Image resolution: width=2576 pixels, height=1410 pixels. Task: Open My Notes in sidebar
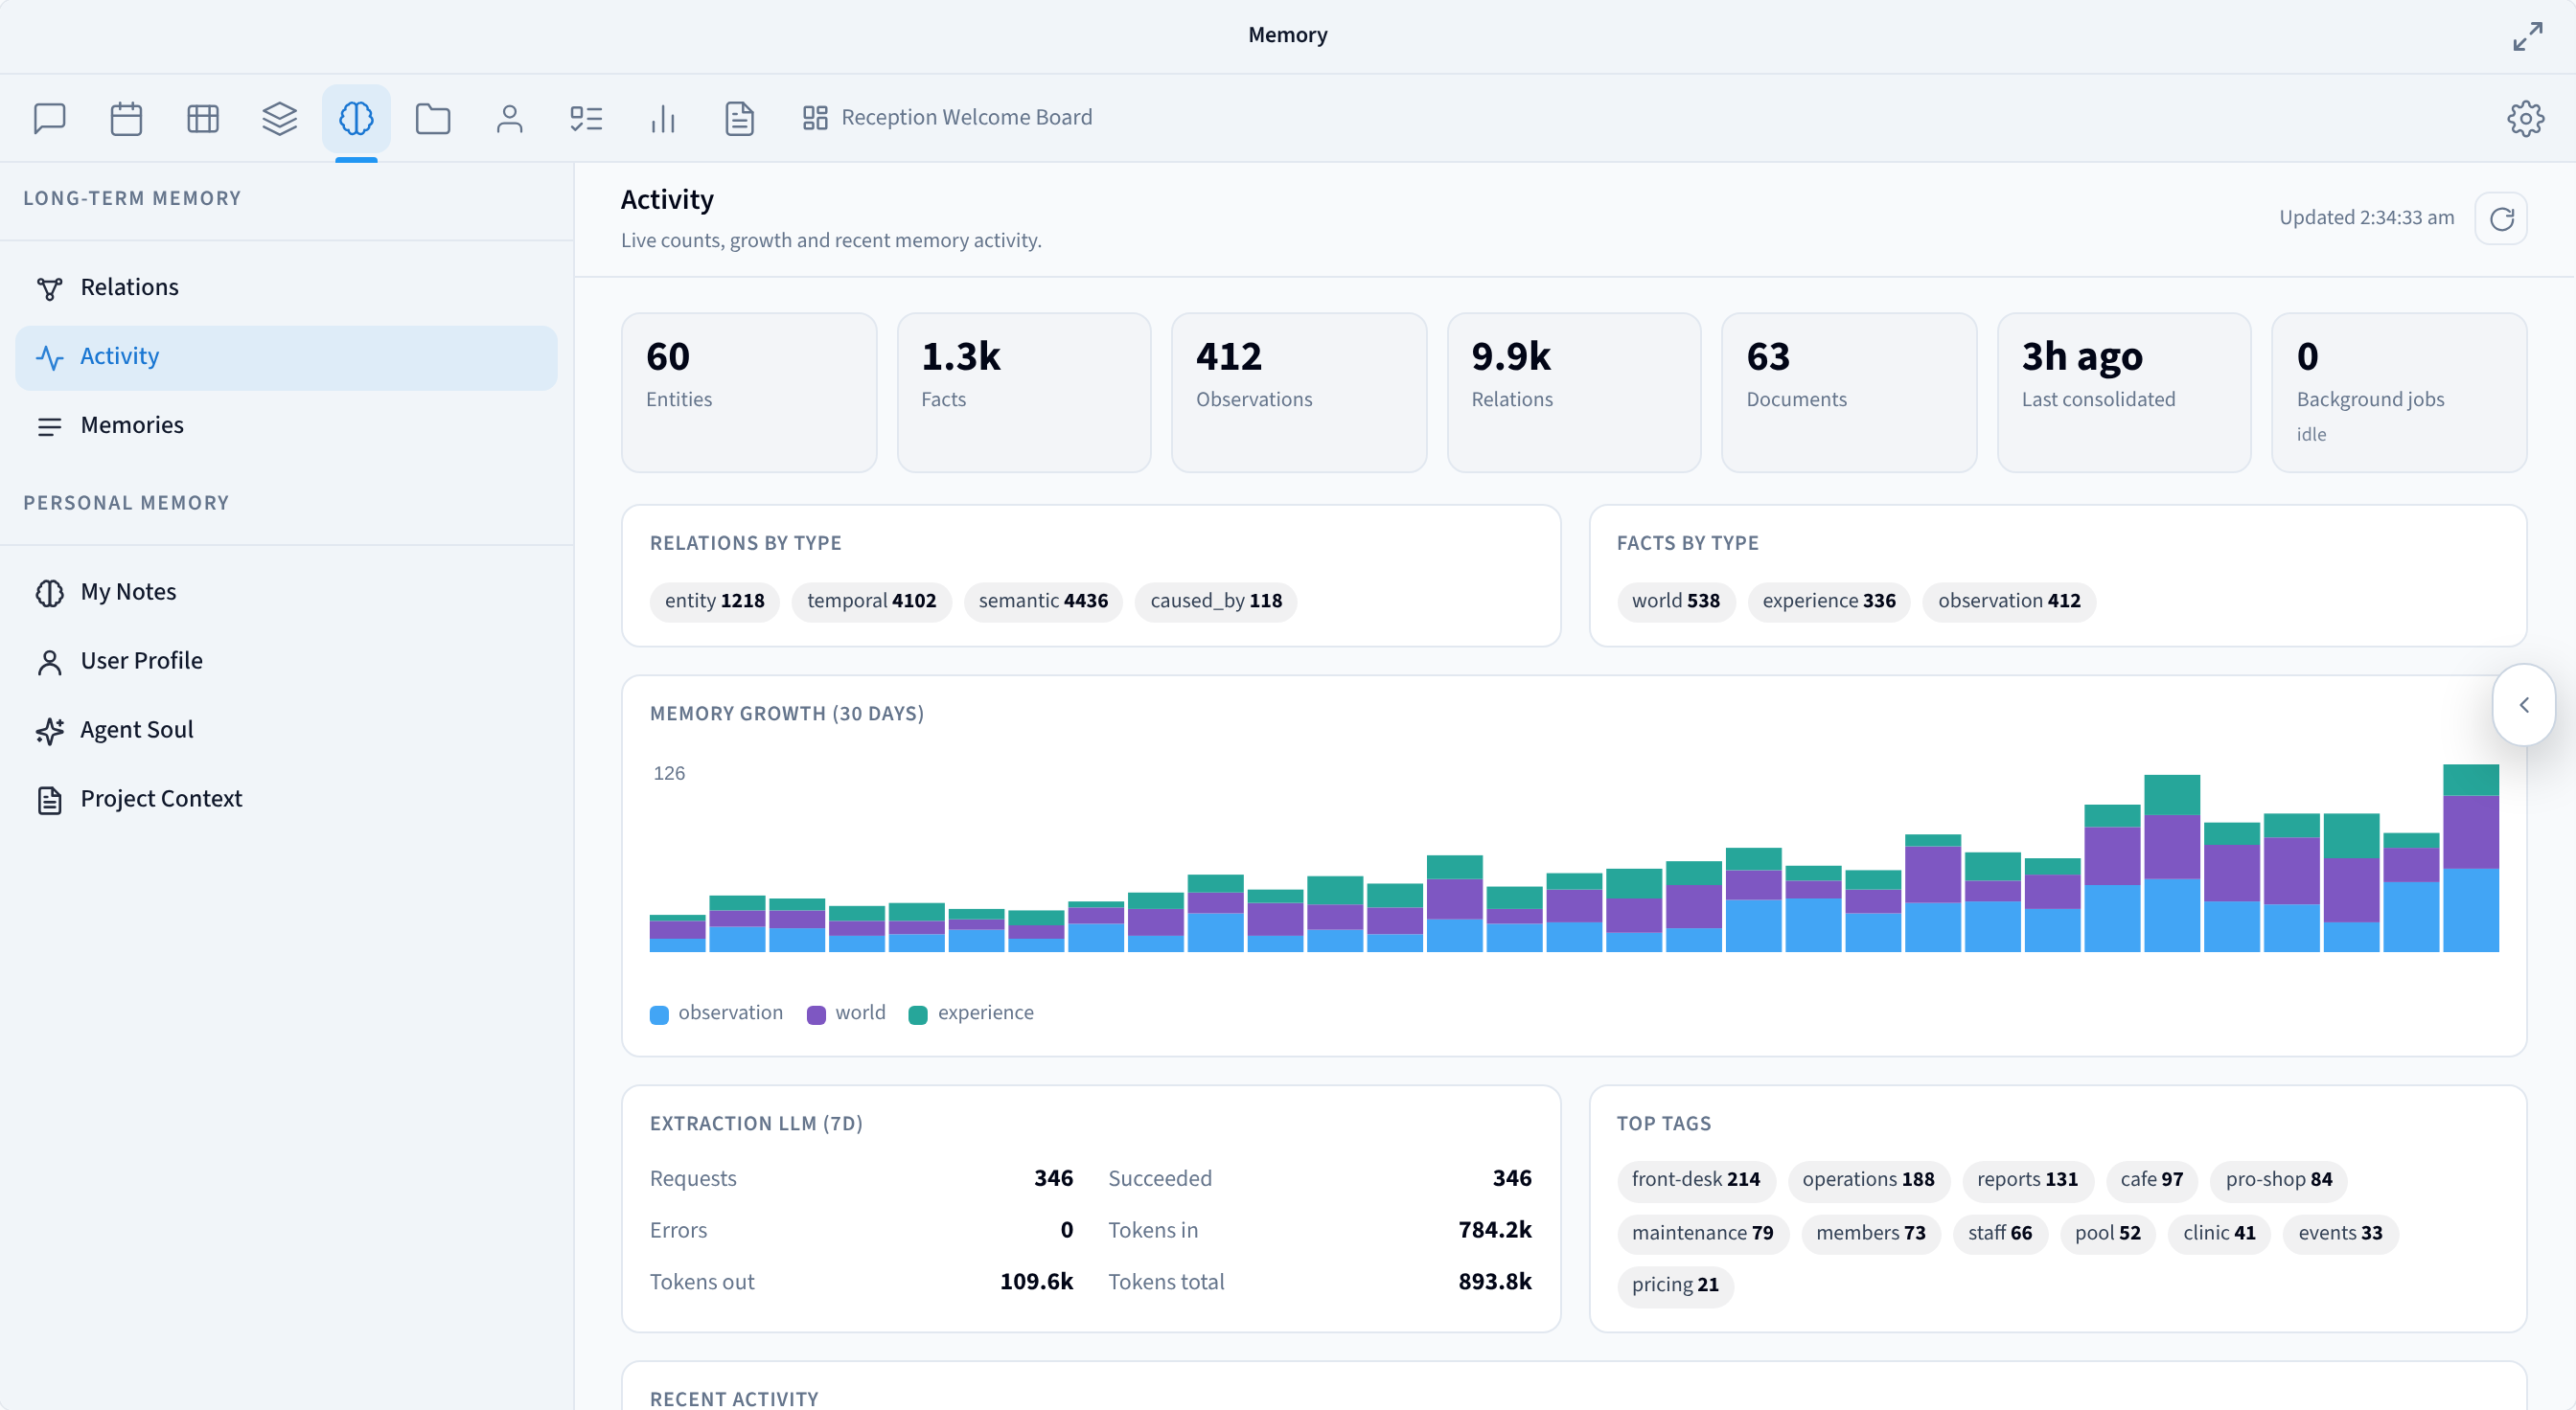(286, 592)
